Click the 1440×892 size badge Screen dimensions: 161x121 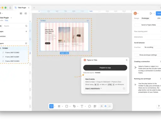click(x=64, y=53)
